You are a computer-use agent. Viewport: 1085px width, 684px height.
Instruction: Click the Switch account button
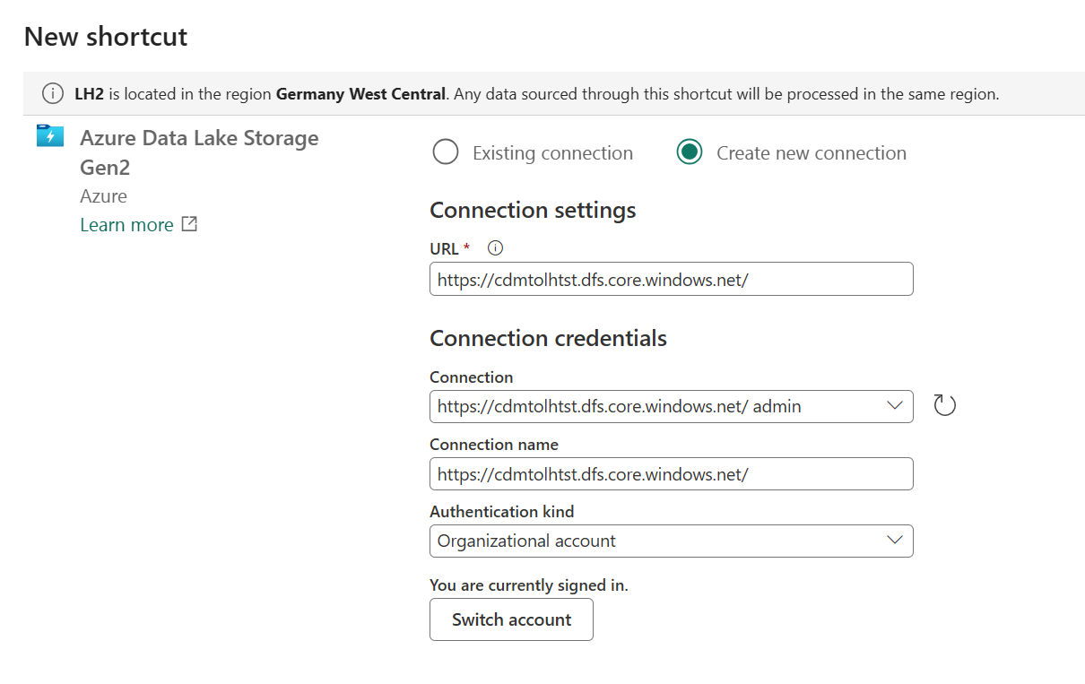[x=511, y=619]
